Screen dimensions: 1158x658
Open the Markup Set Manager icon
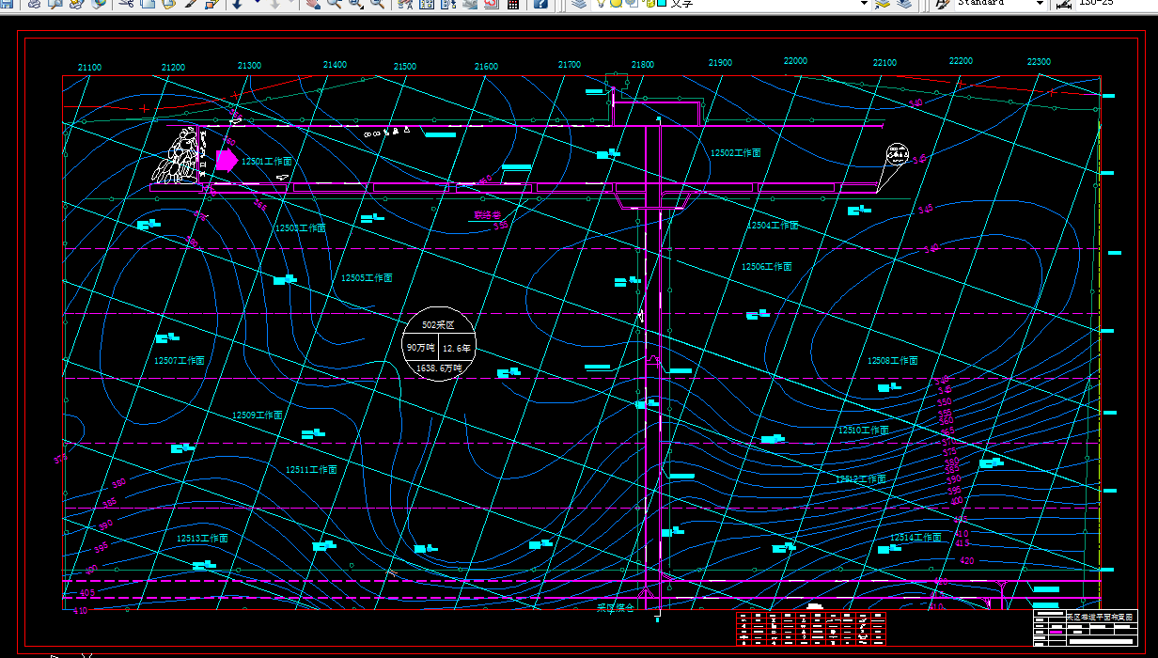pos(491,3)
